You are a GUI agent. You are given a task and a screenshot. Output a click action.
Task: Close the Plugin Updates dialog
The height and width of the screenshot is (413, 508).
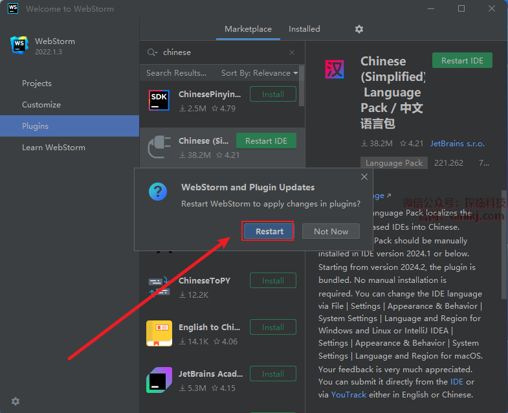(x=364, y=177)
